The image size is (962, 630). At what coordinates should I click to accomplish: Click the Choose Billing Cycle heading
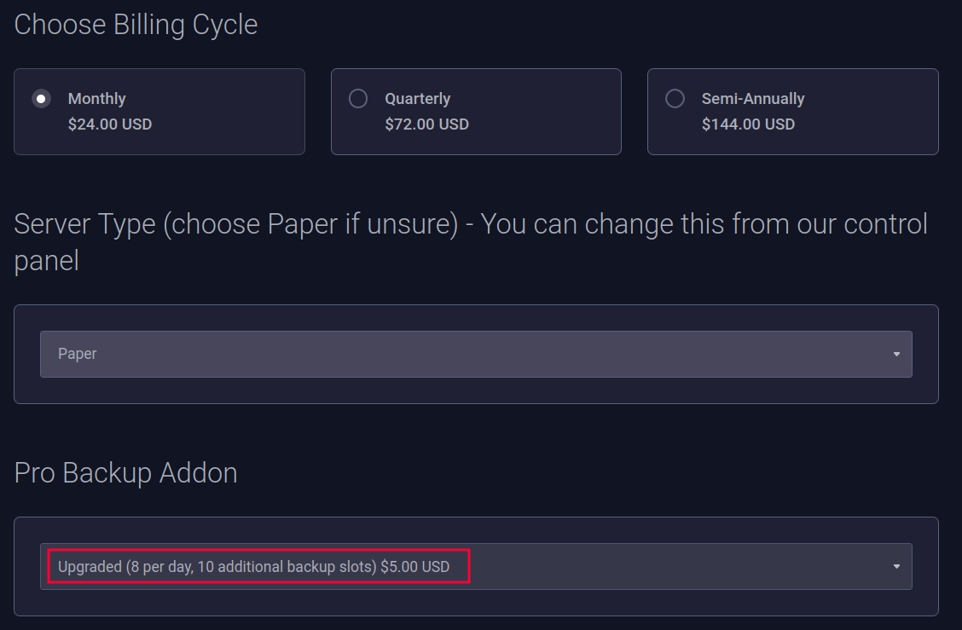[x=135, y=25]
